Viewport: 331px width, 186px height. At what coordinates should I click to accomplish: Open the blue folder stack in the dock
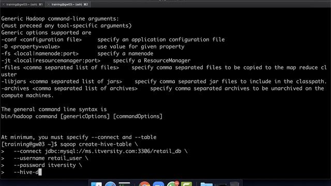206,184
